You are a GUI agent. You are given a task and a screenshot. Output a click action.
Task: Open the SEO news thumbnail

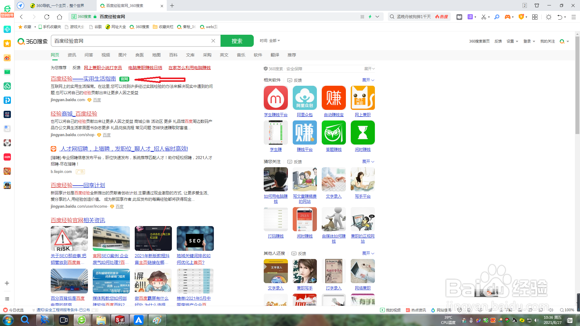(195, 238)
